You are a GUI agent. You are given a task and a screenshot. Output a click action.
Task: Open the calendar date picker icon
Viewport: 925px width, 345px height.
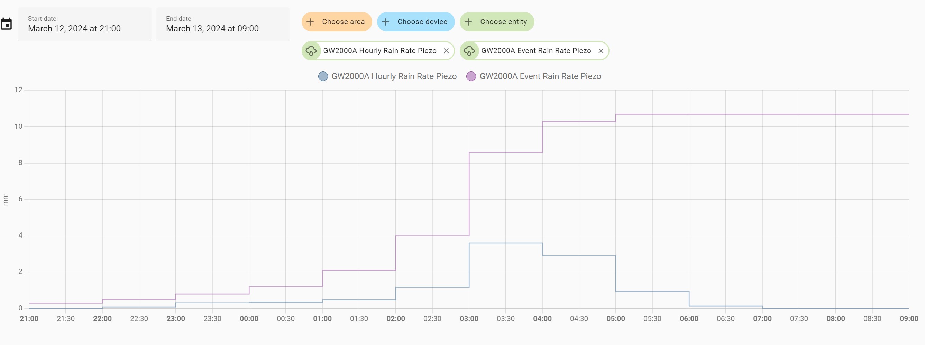click(x=7, y=24)
